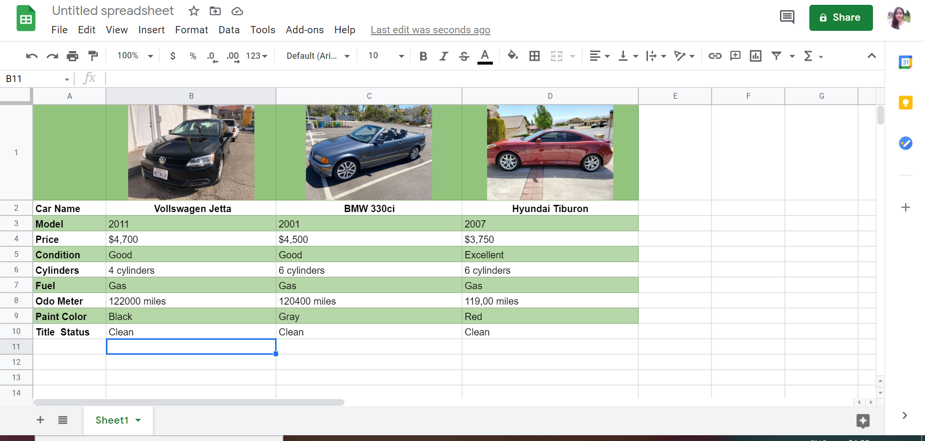Insert a link with the chain icon
Screen dimensions: 925x441
click(x=715, y=56)
